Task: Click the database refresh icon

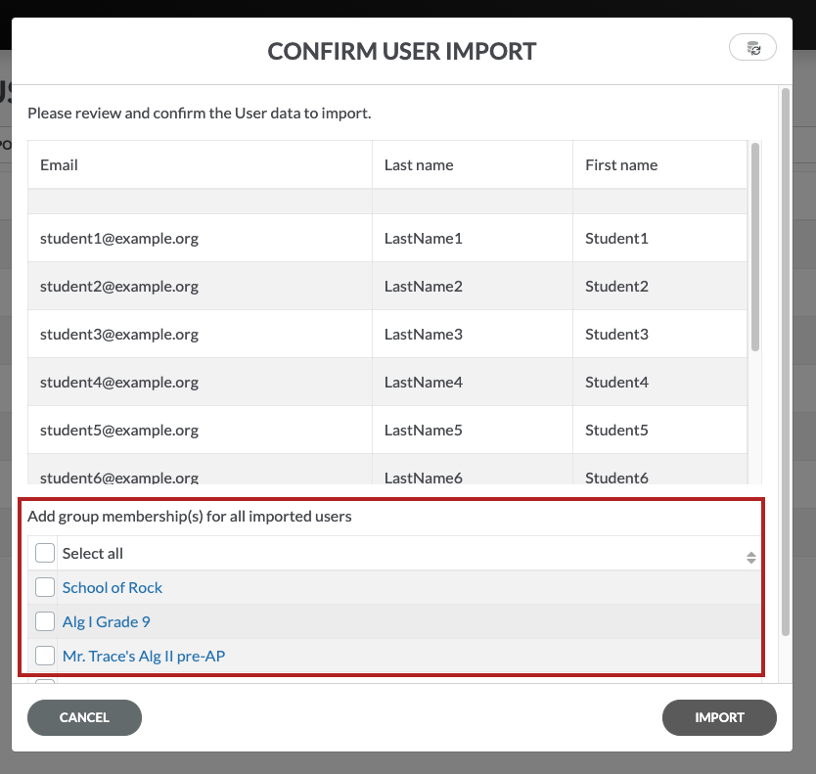Action: [x=752, y=48]
